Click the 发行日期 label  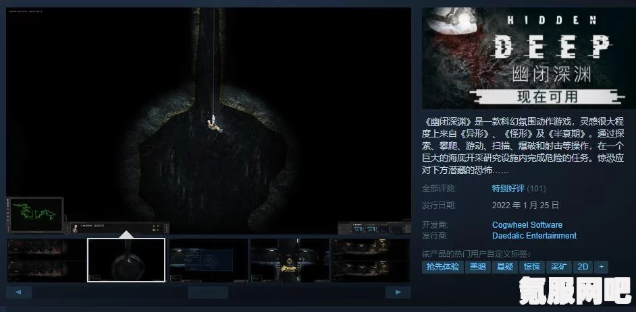(439, 205)
